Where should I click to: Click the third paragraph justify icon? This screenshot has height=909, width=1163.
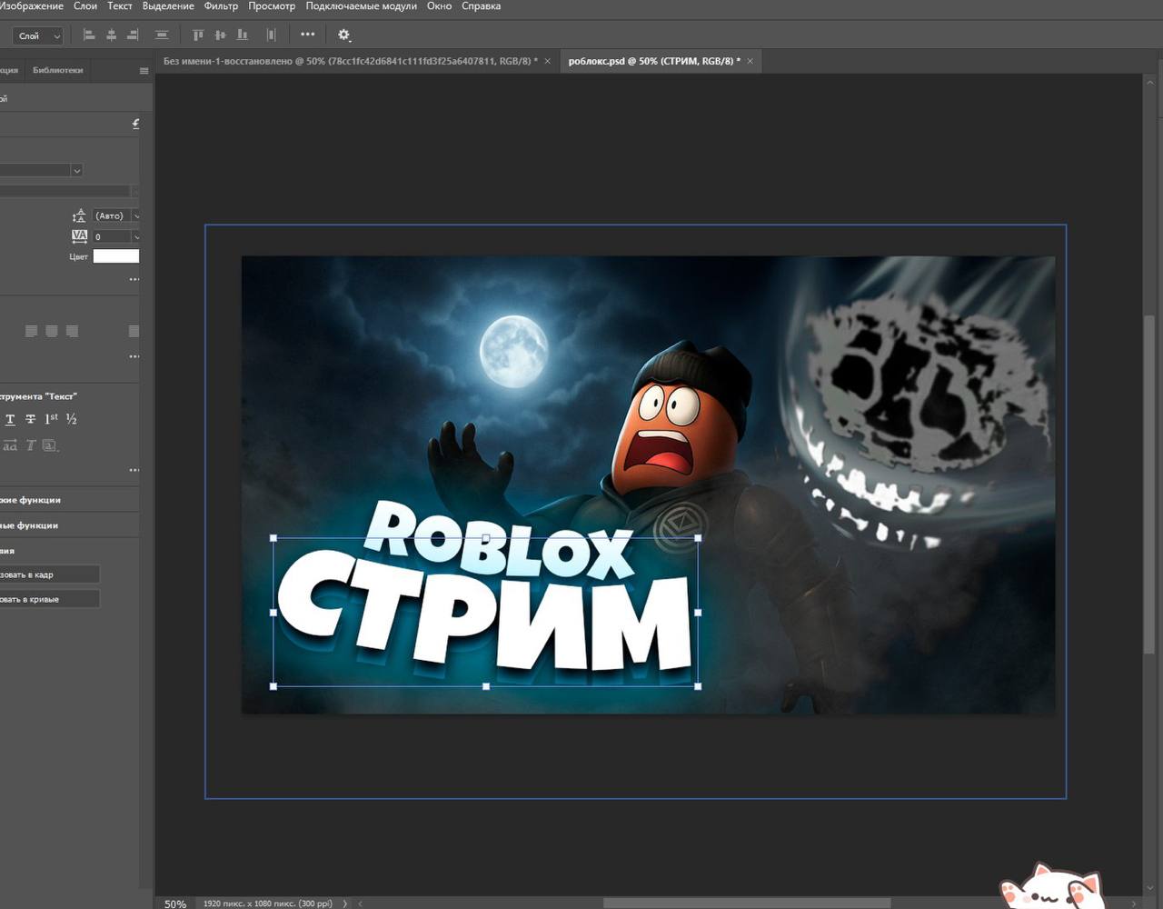[x=72, y=331]
